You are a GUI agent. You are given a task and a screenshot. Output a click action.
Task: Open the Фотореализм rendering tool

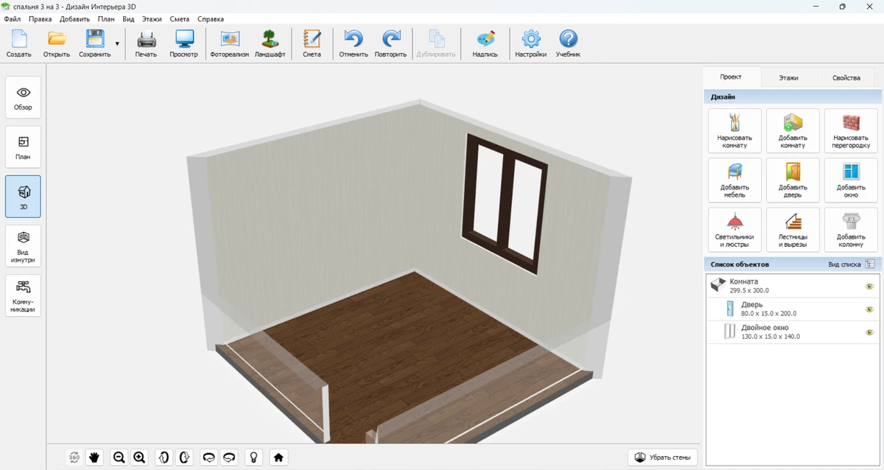[229, 44]
